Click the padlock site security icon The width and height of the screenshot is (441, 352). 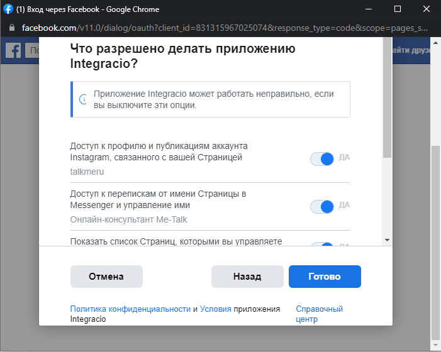(11, 28)
